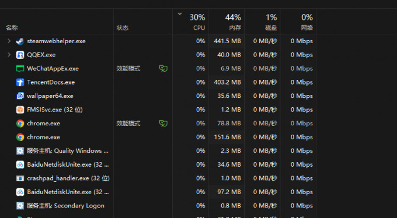Select the wallpaper64.exe process name
Screen dimensions: 397x218
coord(50,96)
